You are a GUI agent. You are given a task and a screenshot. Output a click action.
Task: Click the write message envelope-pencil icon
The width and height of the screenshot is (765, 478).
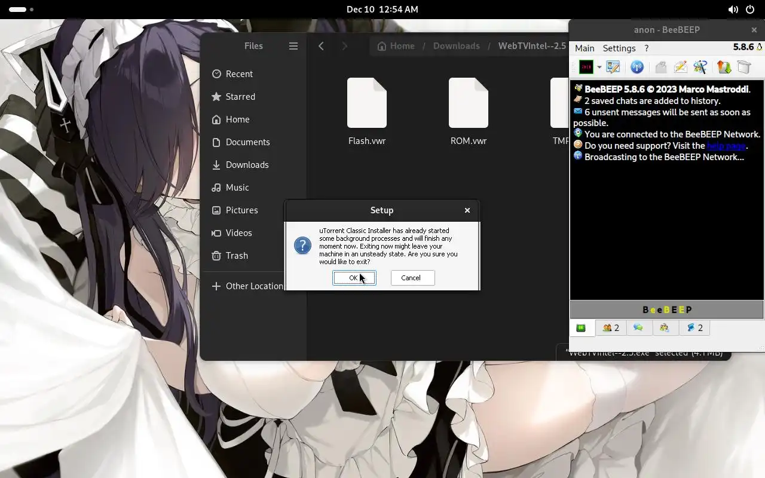point(680,68)
